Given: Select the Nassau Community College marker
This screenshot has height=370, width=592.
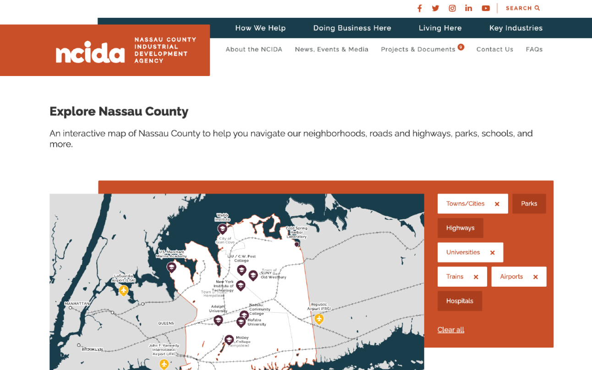Looking at the screenshot, I should pyautogui.click(x=244, y=315).
